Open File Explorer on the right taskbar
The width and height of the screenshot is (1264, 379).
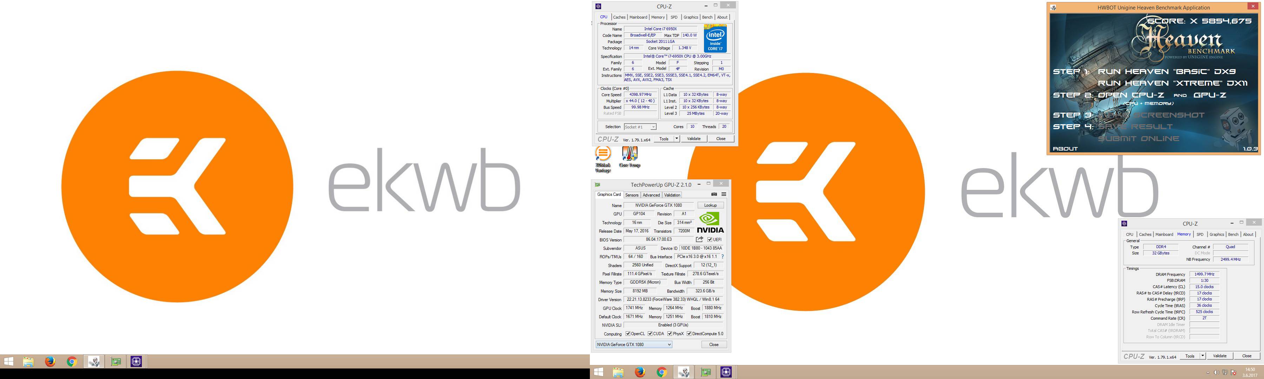pos(618,372)
